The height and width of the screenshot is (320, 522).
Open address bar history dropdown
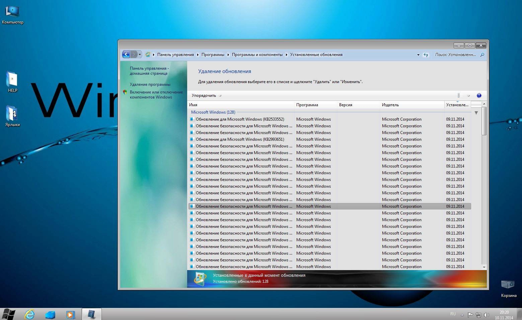[418, 55]
